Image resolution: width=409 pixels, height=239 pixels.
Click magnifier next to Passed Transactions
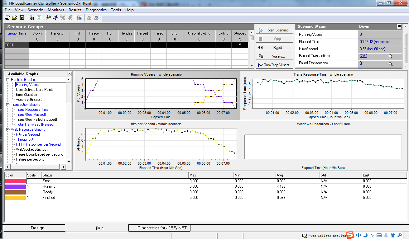(x=390, y=56)
